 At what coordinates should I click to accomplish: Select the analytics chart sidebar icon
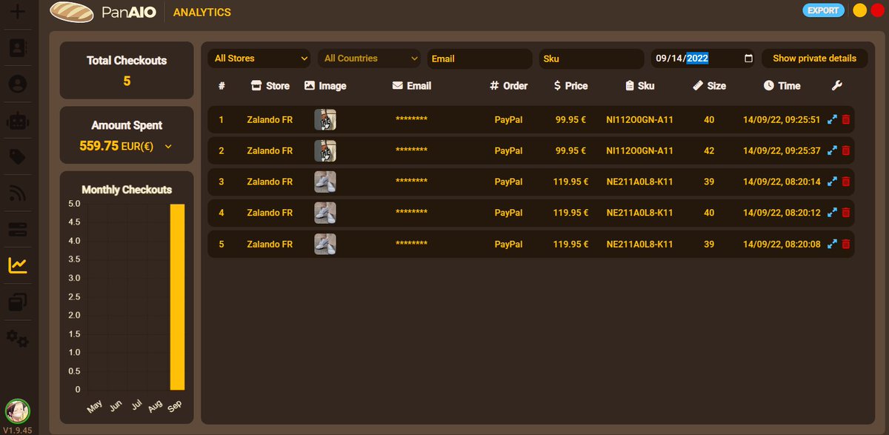pos(18,265)
